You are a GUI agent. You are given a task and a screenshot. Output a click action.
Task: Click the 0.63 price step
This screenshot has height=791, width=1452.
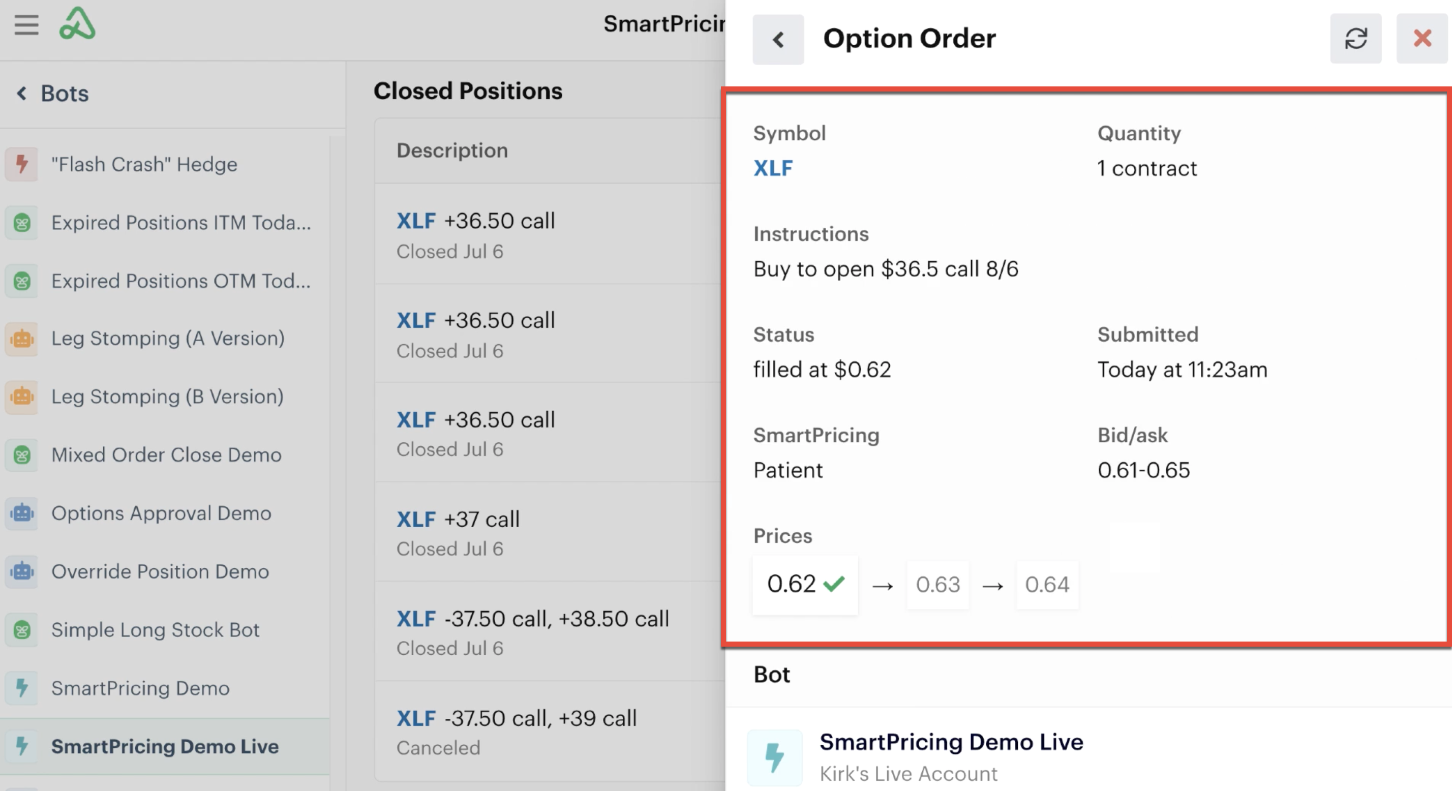click(x=937, y=585)
